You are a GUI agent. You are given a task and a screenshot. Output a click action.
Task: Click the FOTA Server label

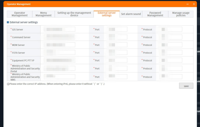pyautogui.click(x=18, y=53)
